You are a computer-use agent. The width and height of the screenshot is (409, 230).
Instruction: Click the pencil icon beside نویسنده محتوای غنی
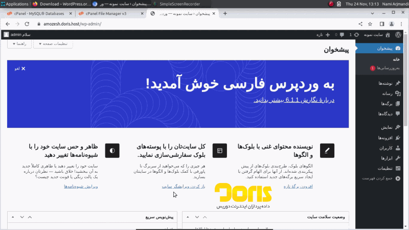[327, 150]
